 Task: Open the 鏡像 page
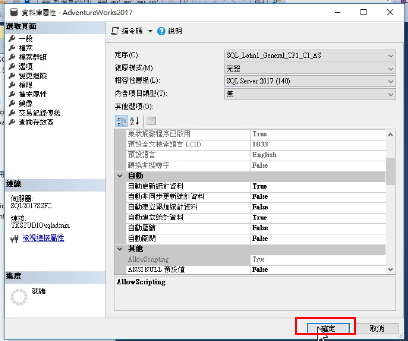pyautogui.click(x=26, y=103)
